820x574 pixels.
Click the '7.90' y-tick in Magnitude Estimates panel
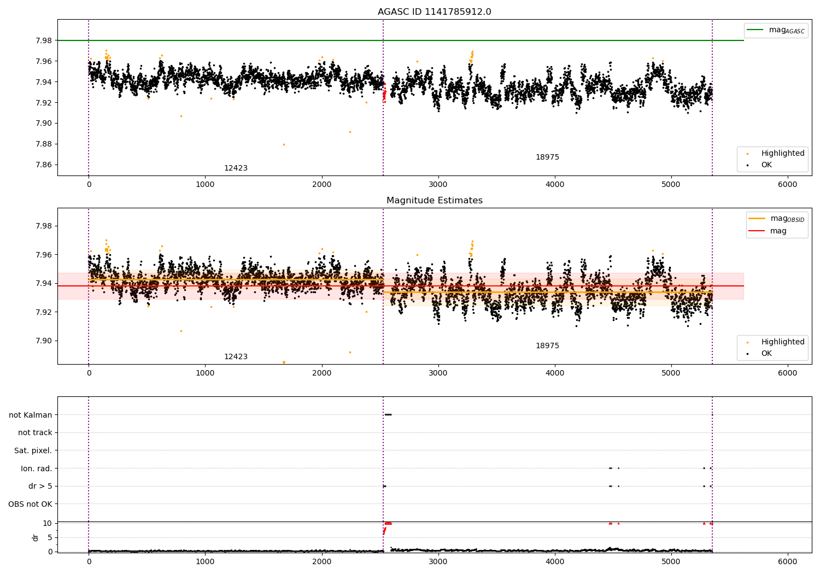click(44, 341)
